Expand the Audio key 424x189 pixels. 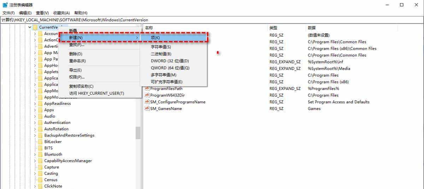(35, 116)
